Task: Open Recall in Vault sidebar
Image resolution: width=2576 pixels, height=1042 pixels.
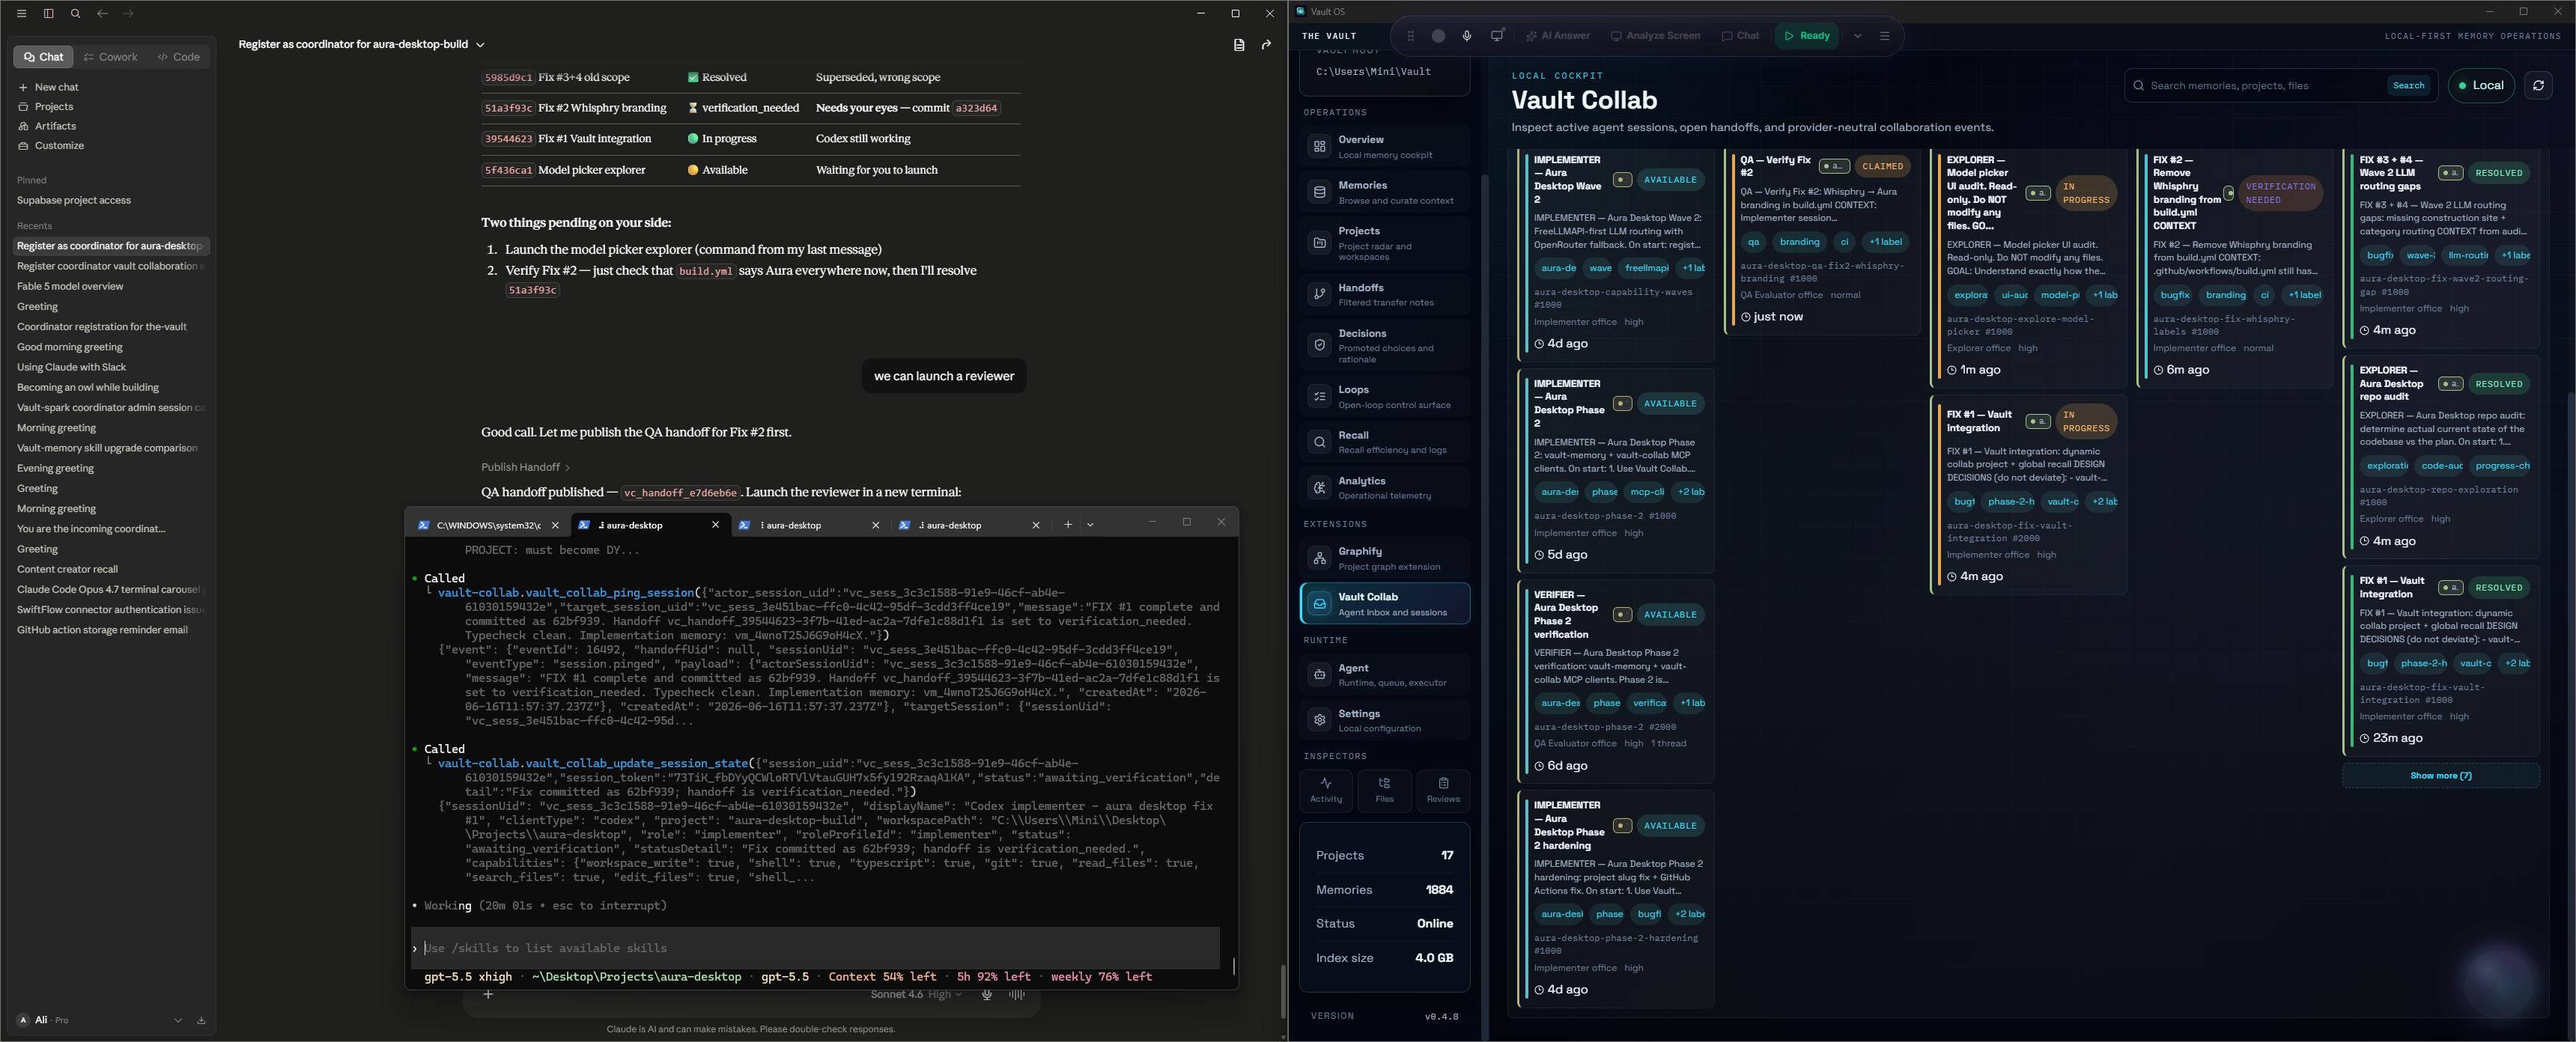Action: 1385,442
